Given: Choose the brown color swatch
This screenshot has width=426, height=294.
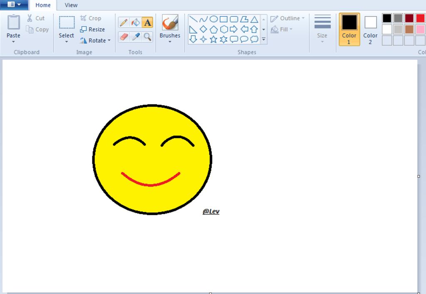Looking at the screenshot, I should 409,30.
